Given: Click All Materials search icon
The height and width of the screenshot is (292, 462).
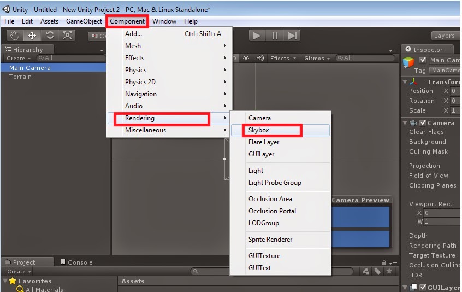Looking at the screenshot, I should point(20,289).
